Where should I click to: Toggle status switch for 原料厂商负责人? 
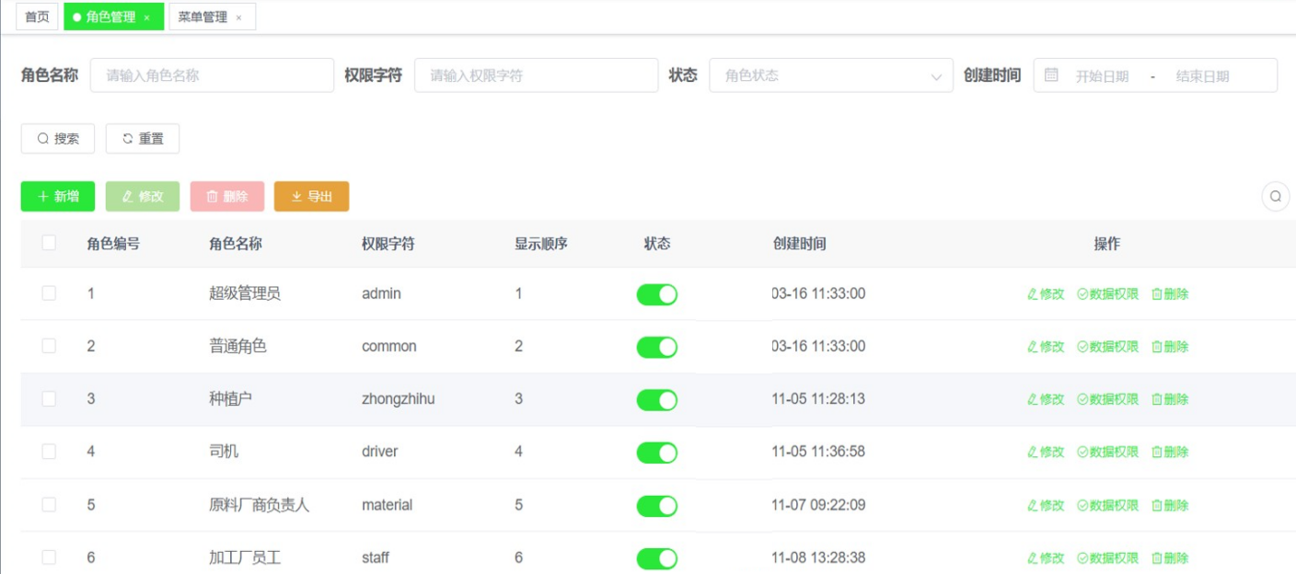pyautogui.click(x=657, y=506)
